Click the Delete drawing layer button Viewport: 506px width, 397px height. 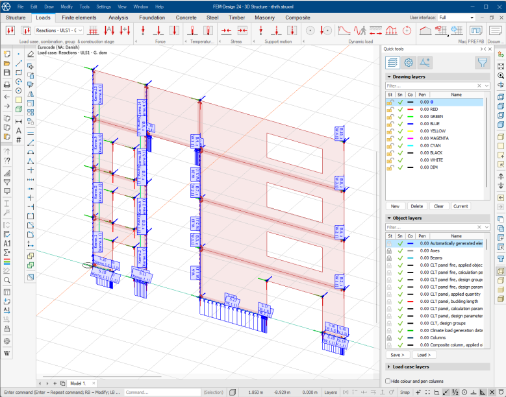click(x=416, y=206)
